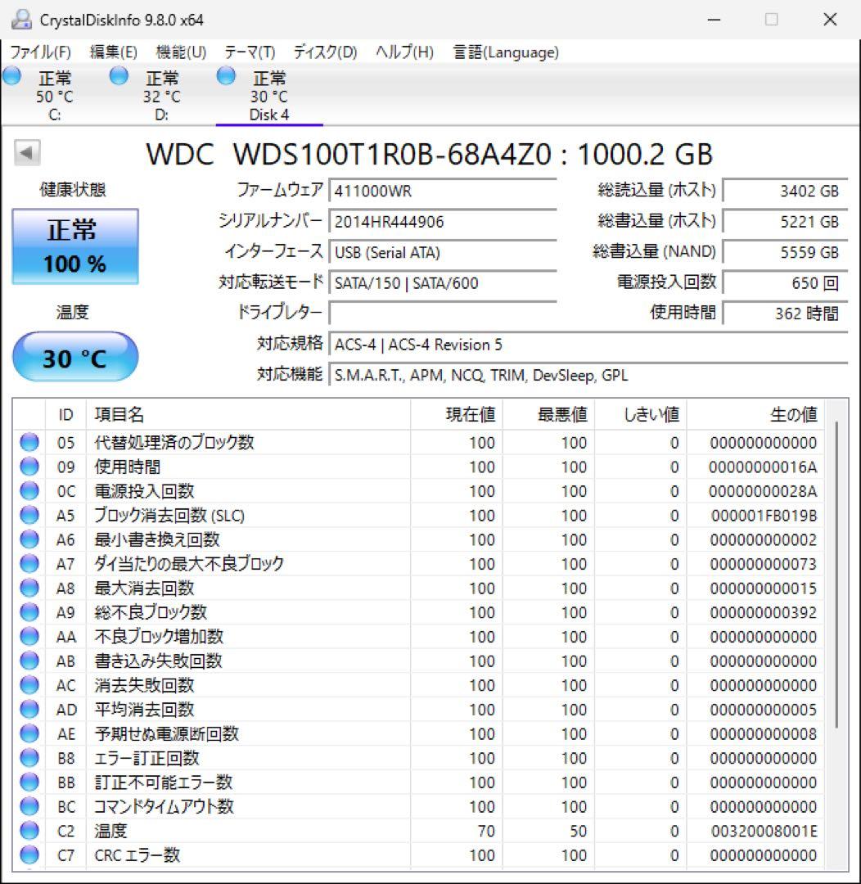Image resolution: width=861 pixels, height=884 pixels.
Task: Click the 項目名 column header
Action: point(248,415)
